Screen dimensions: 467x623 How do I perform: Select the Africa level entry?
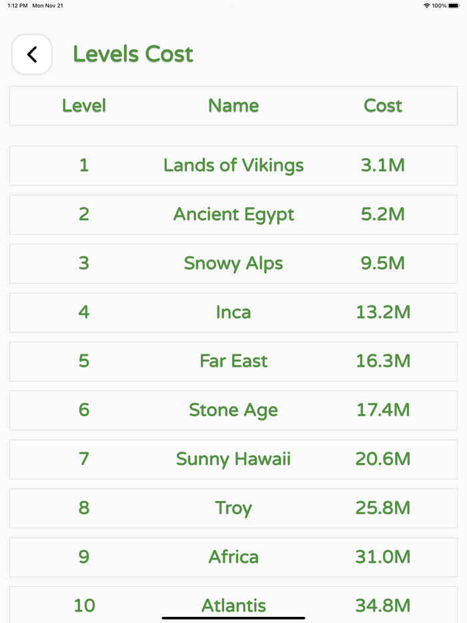(x=233, y=557)
